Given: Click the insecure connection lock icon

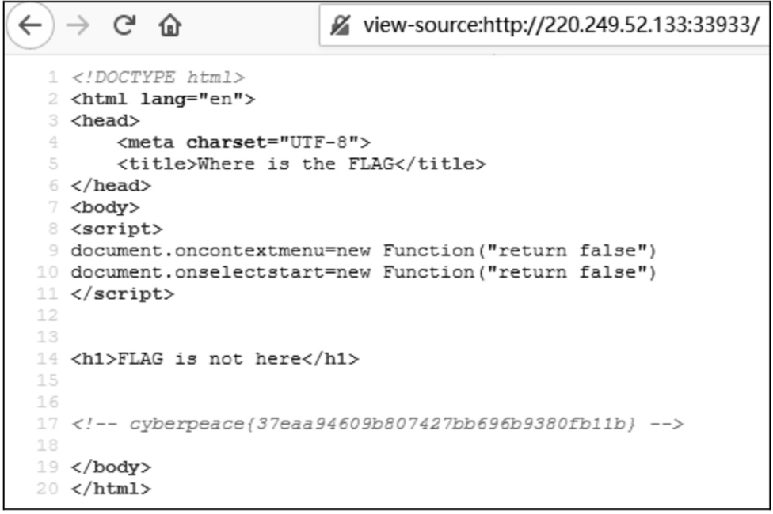Looking at the screenshot, I should [x=340, y=25].
